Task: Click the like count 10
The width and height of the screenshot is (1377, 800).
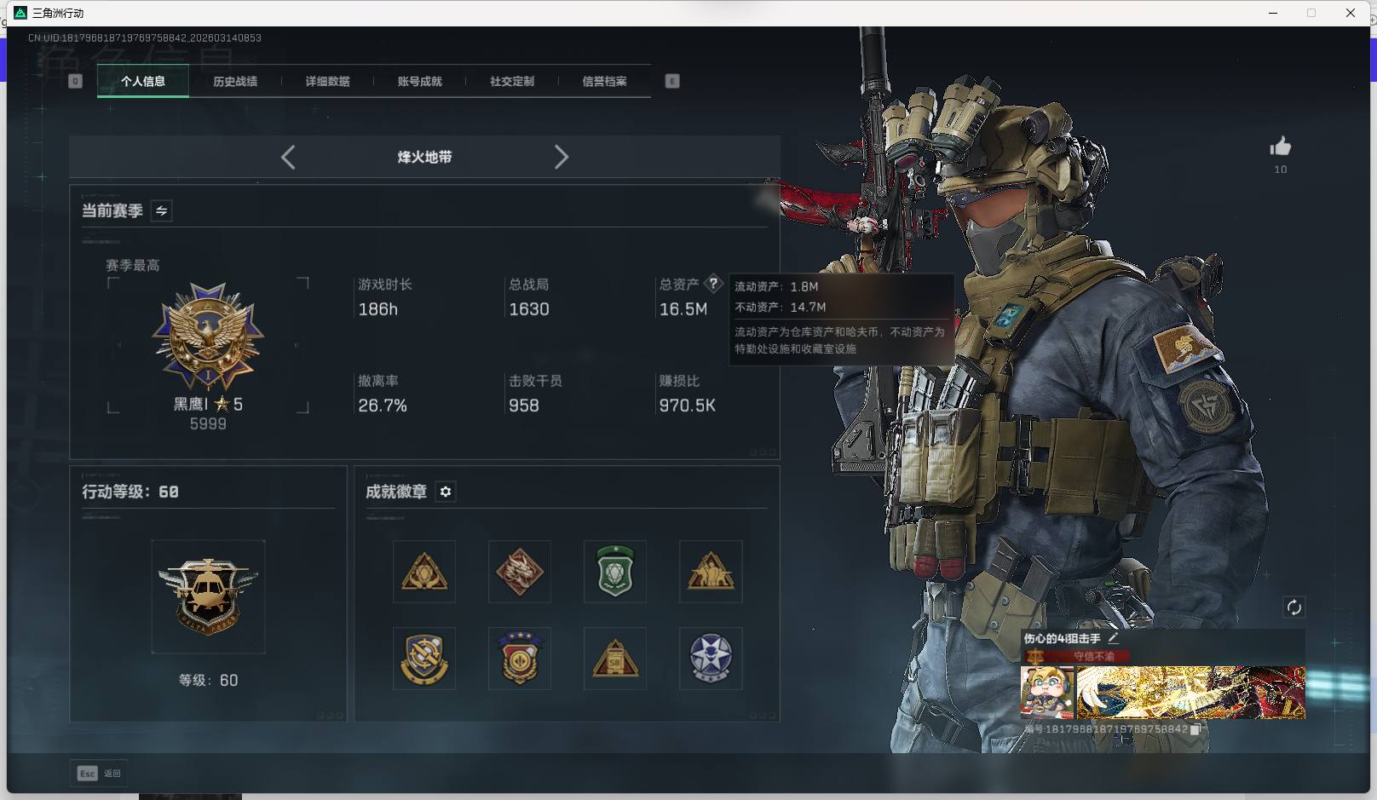Action: click(x=1281, y=170)
